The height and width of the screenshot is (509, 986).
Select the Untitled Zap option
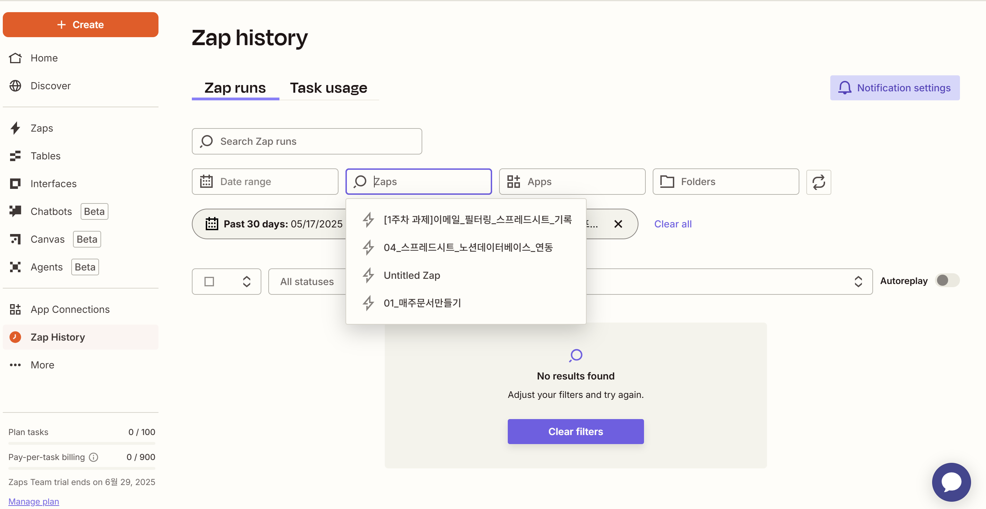point(466,275)
